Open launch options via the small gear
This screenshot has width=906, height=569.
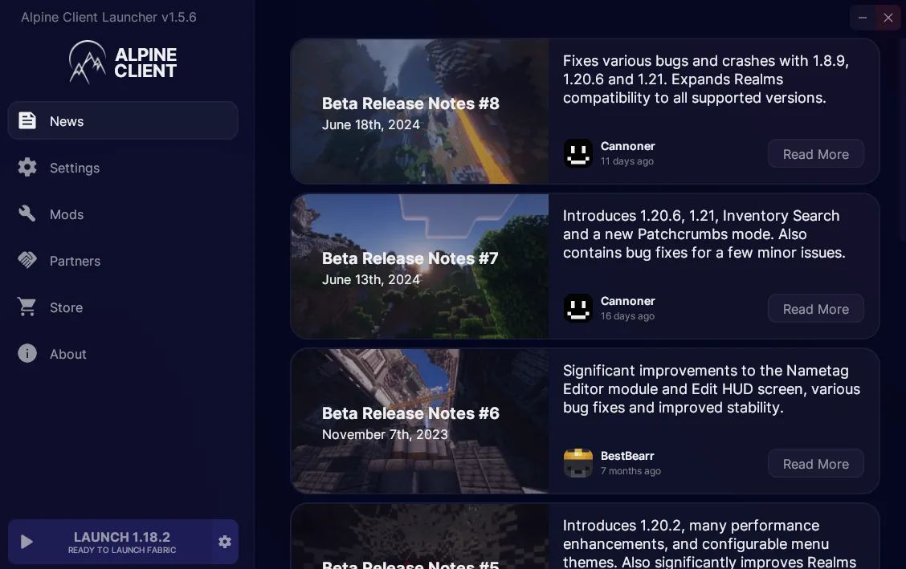pyautogui.click(x=225, y=542)
